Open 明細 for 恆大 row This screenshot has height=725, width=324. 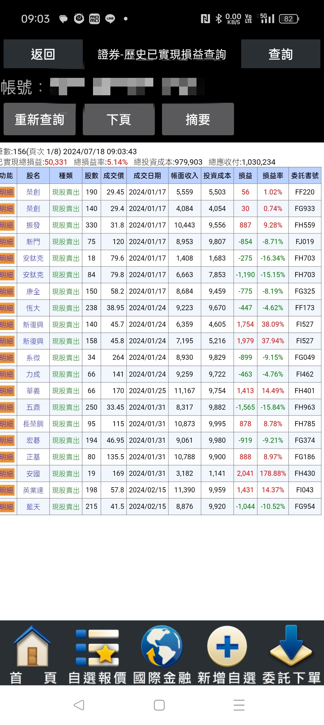(7, 308)
